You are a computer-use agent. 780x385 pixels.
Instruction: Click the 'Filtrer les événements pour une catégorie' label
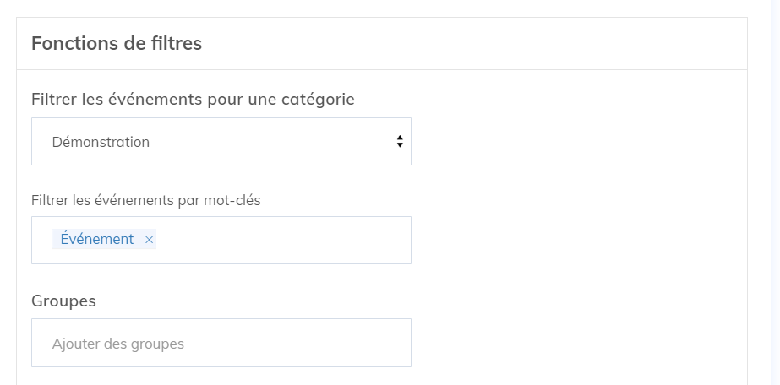pos(193,100)
